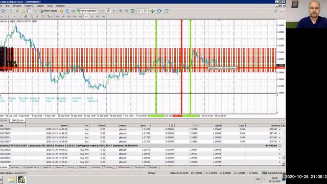Select the Fibonacci retracement tool
The height and width of the screenshot is (184, 327).
point(32,16)
